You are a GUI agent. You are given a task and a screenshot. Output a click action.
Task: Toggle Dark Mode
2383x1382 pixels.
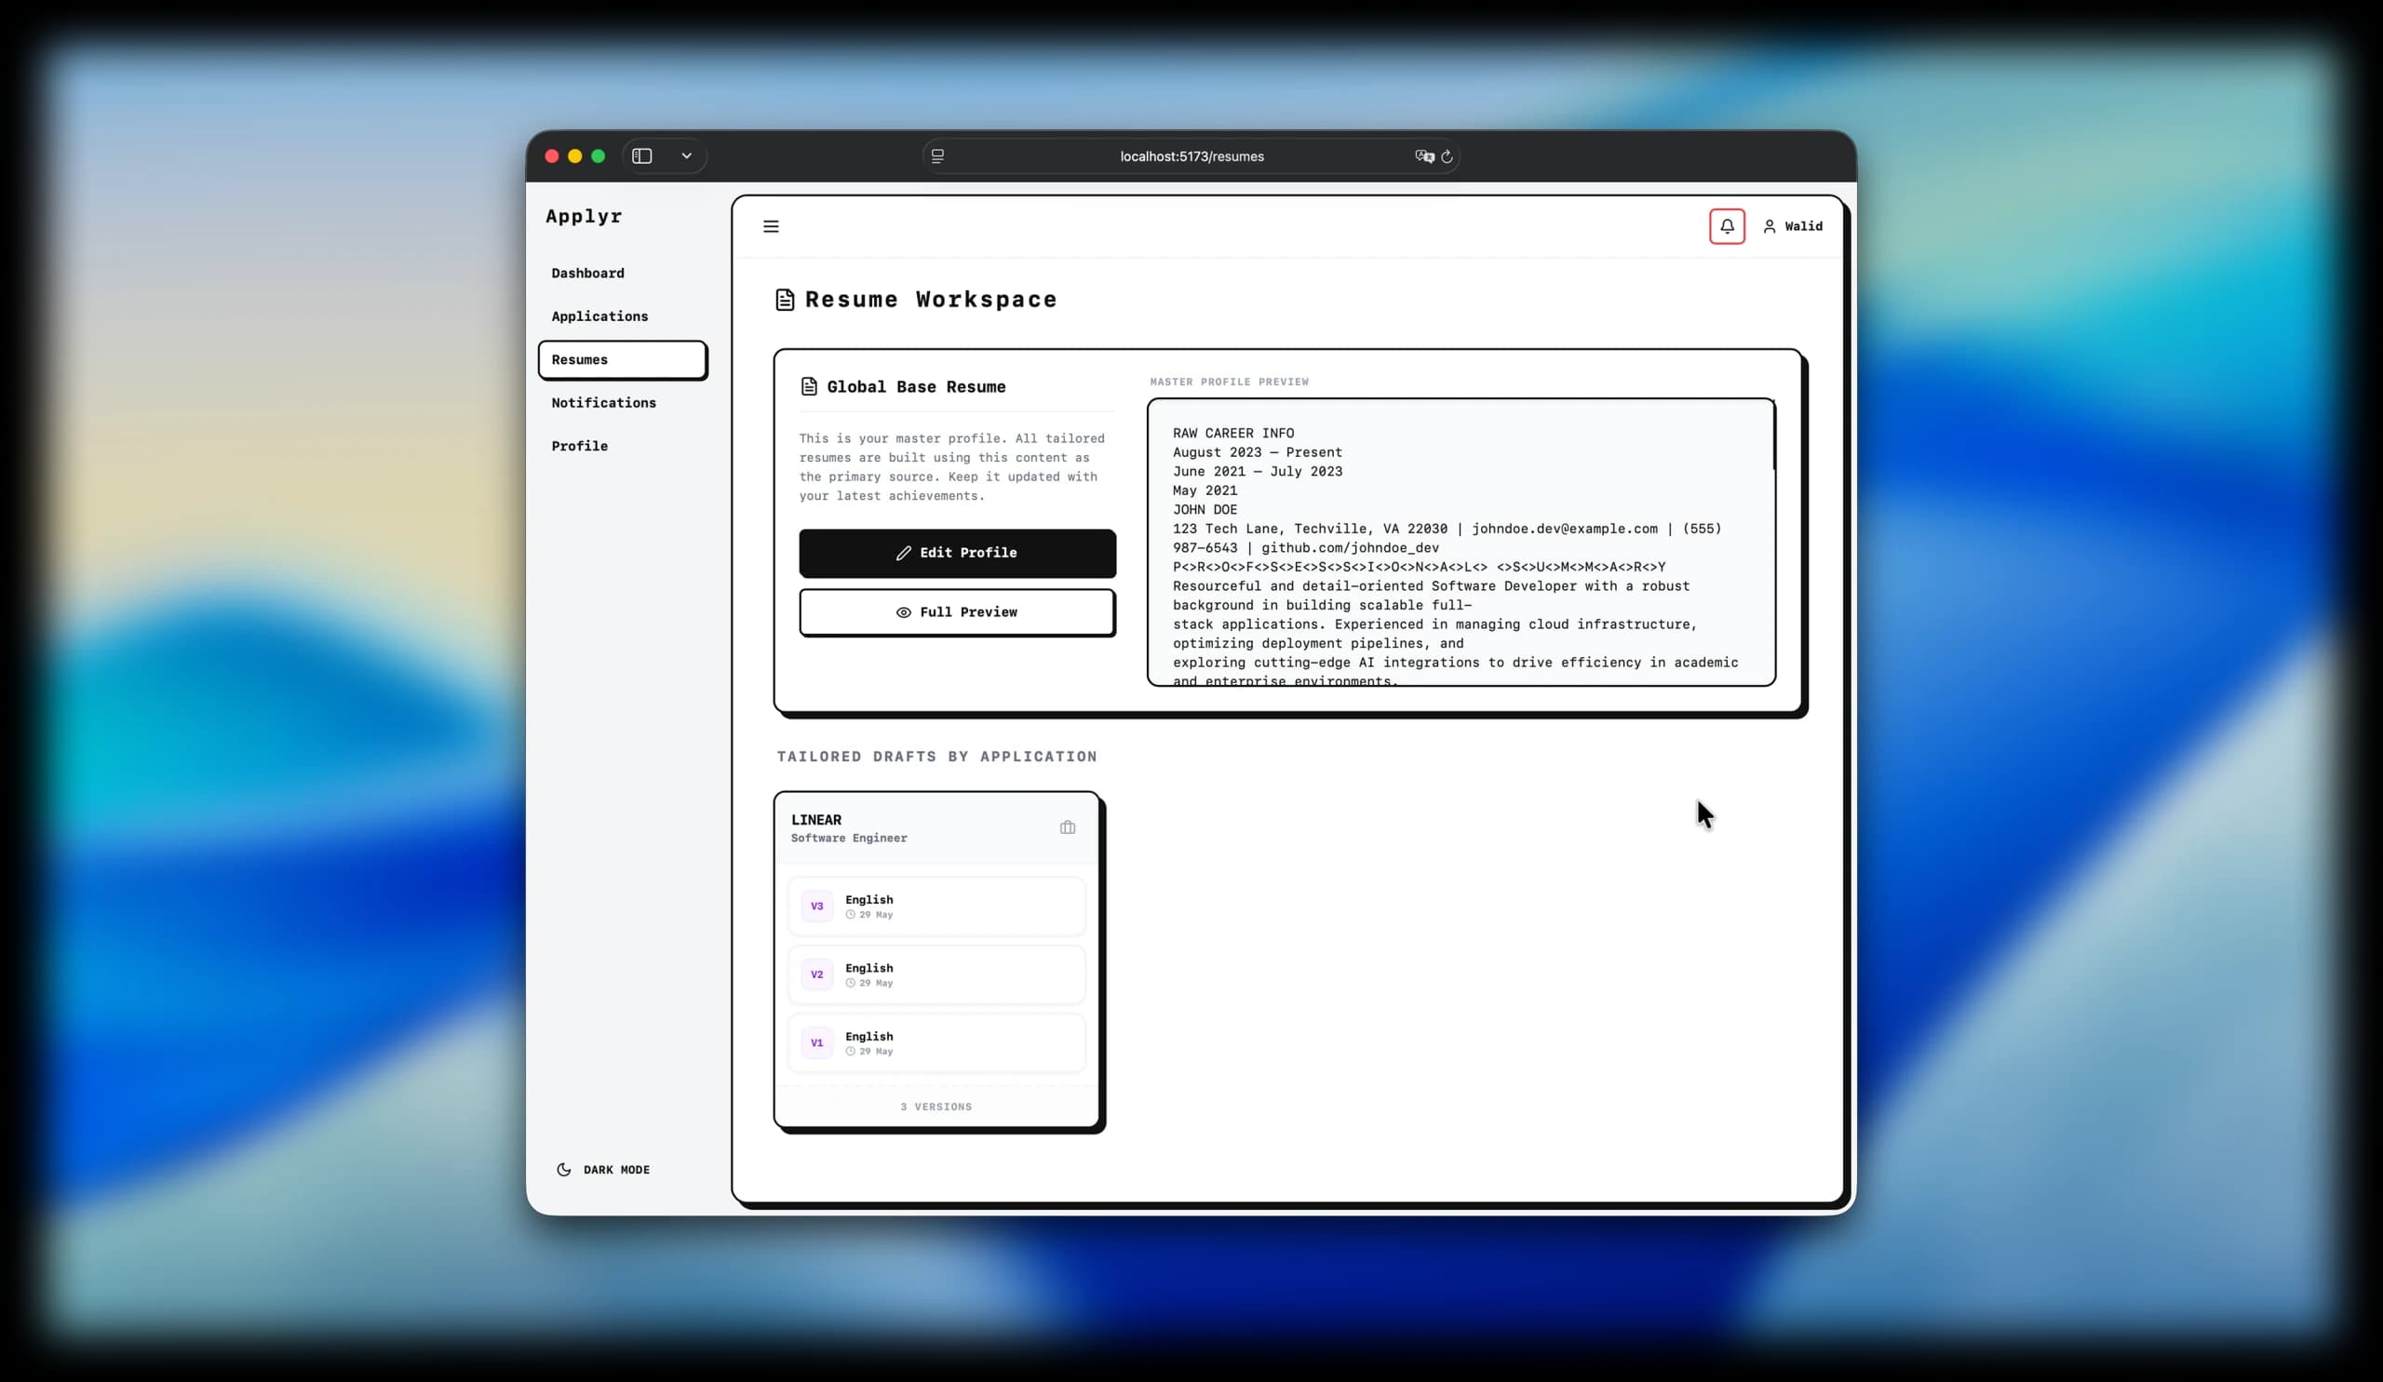pyautogui.click(x=603, y=1169)
